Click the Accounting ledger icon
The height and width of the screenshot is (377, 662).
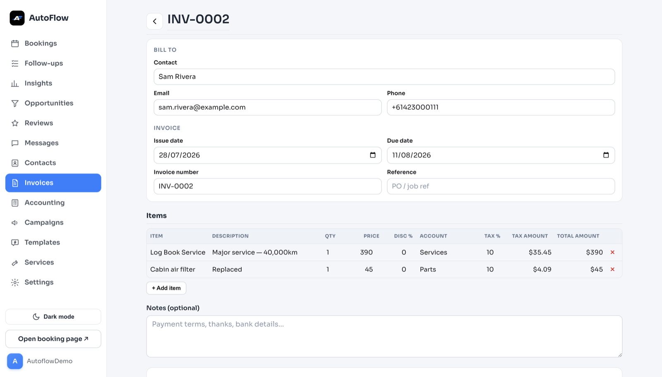tap(15, 202)
